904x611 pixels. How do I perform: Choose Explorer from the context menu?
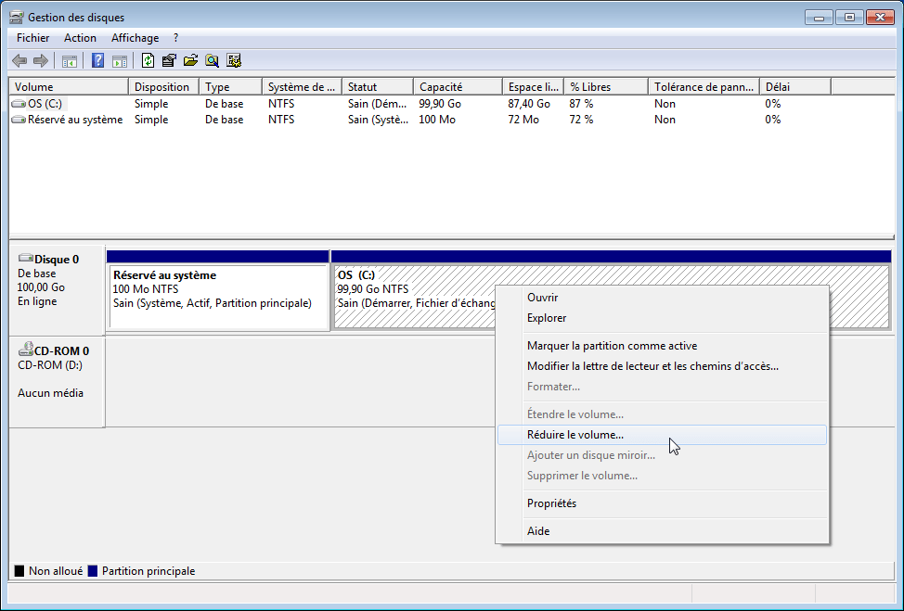[662, 318]
